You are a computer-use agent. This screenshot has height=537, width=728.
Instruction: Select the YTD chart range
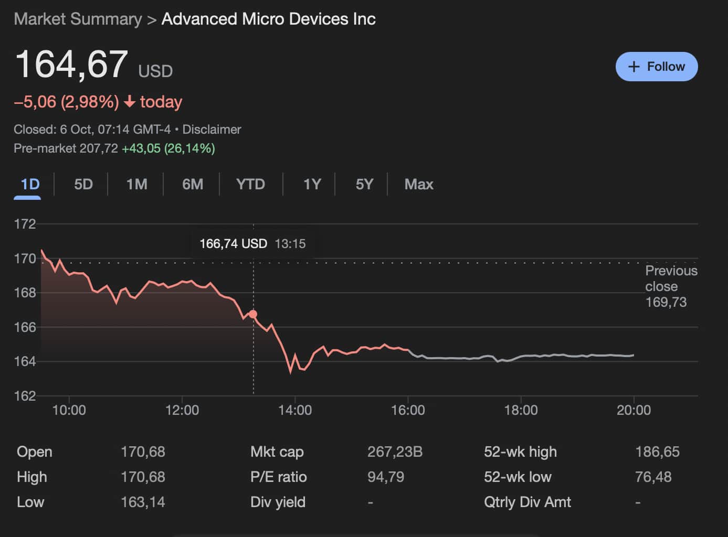coord(250,185)
